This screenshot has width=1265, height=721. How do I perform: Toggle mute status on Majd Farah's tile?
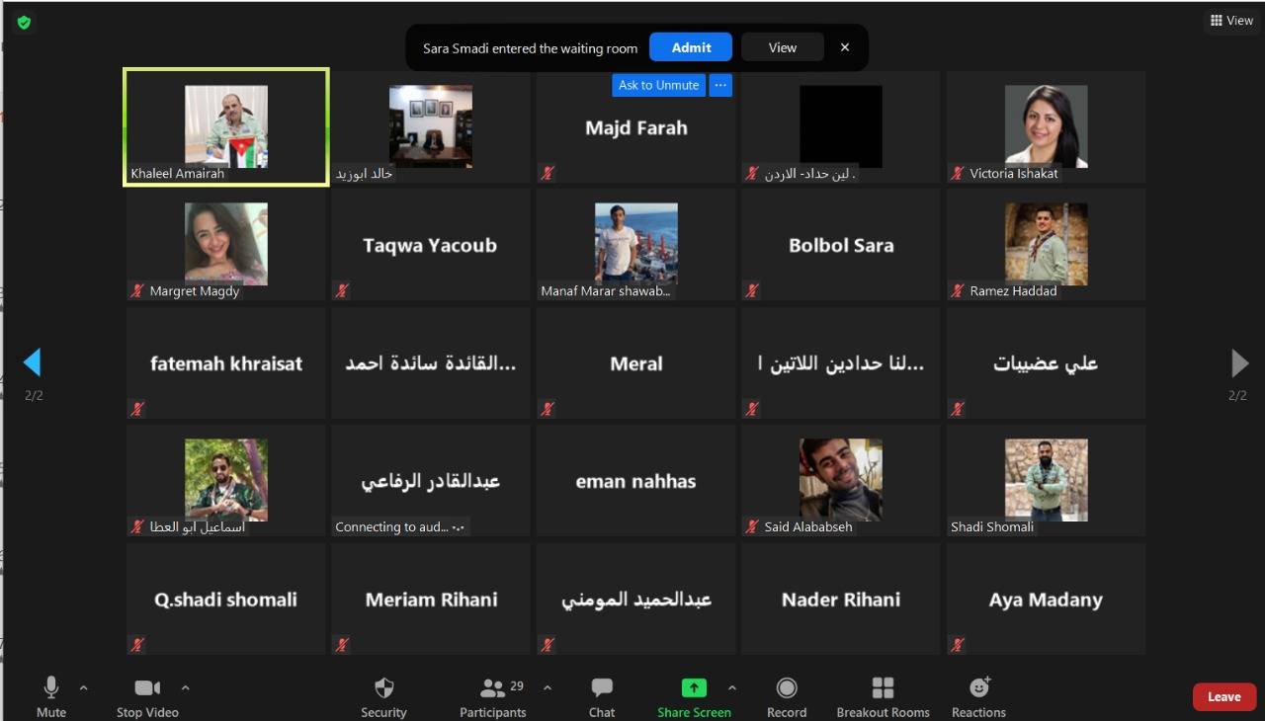pos(547,172)
